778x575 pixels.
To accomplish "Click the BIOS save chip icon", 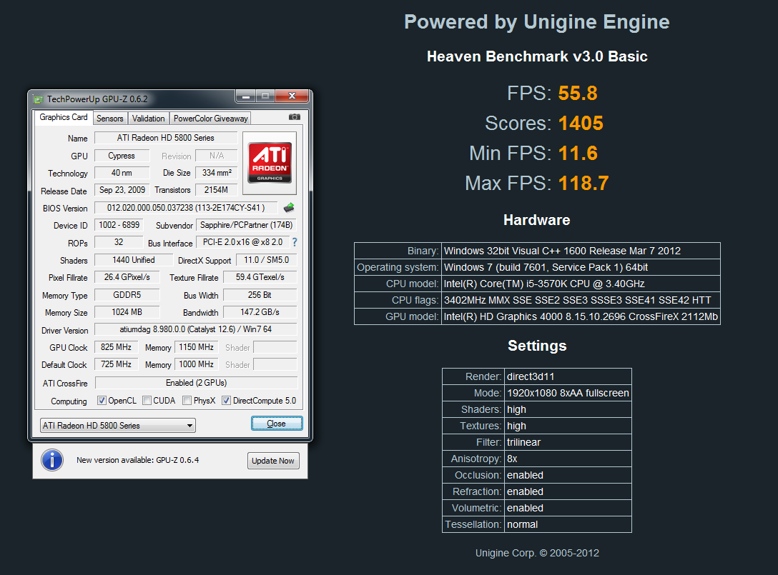I will (x=289, y=208).
